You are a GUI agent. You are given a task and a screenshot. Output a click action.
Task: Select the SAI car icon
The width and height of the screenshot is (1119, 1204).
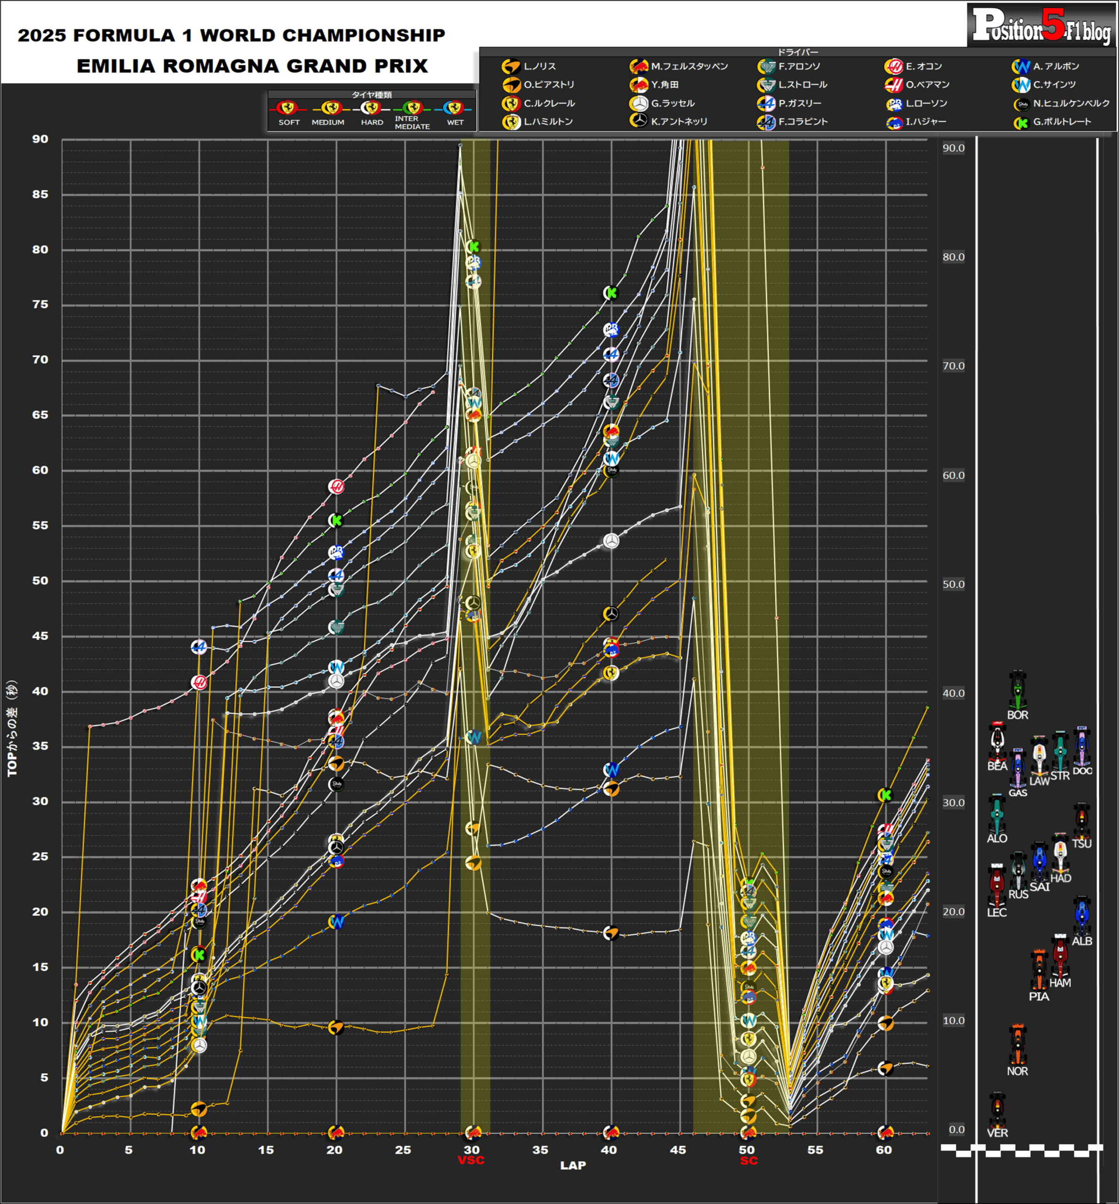[x=1039, y=862]
